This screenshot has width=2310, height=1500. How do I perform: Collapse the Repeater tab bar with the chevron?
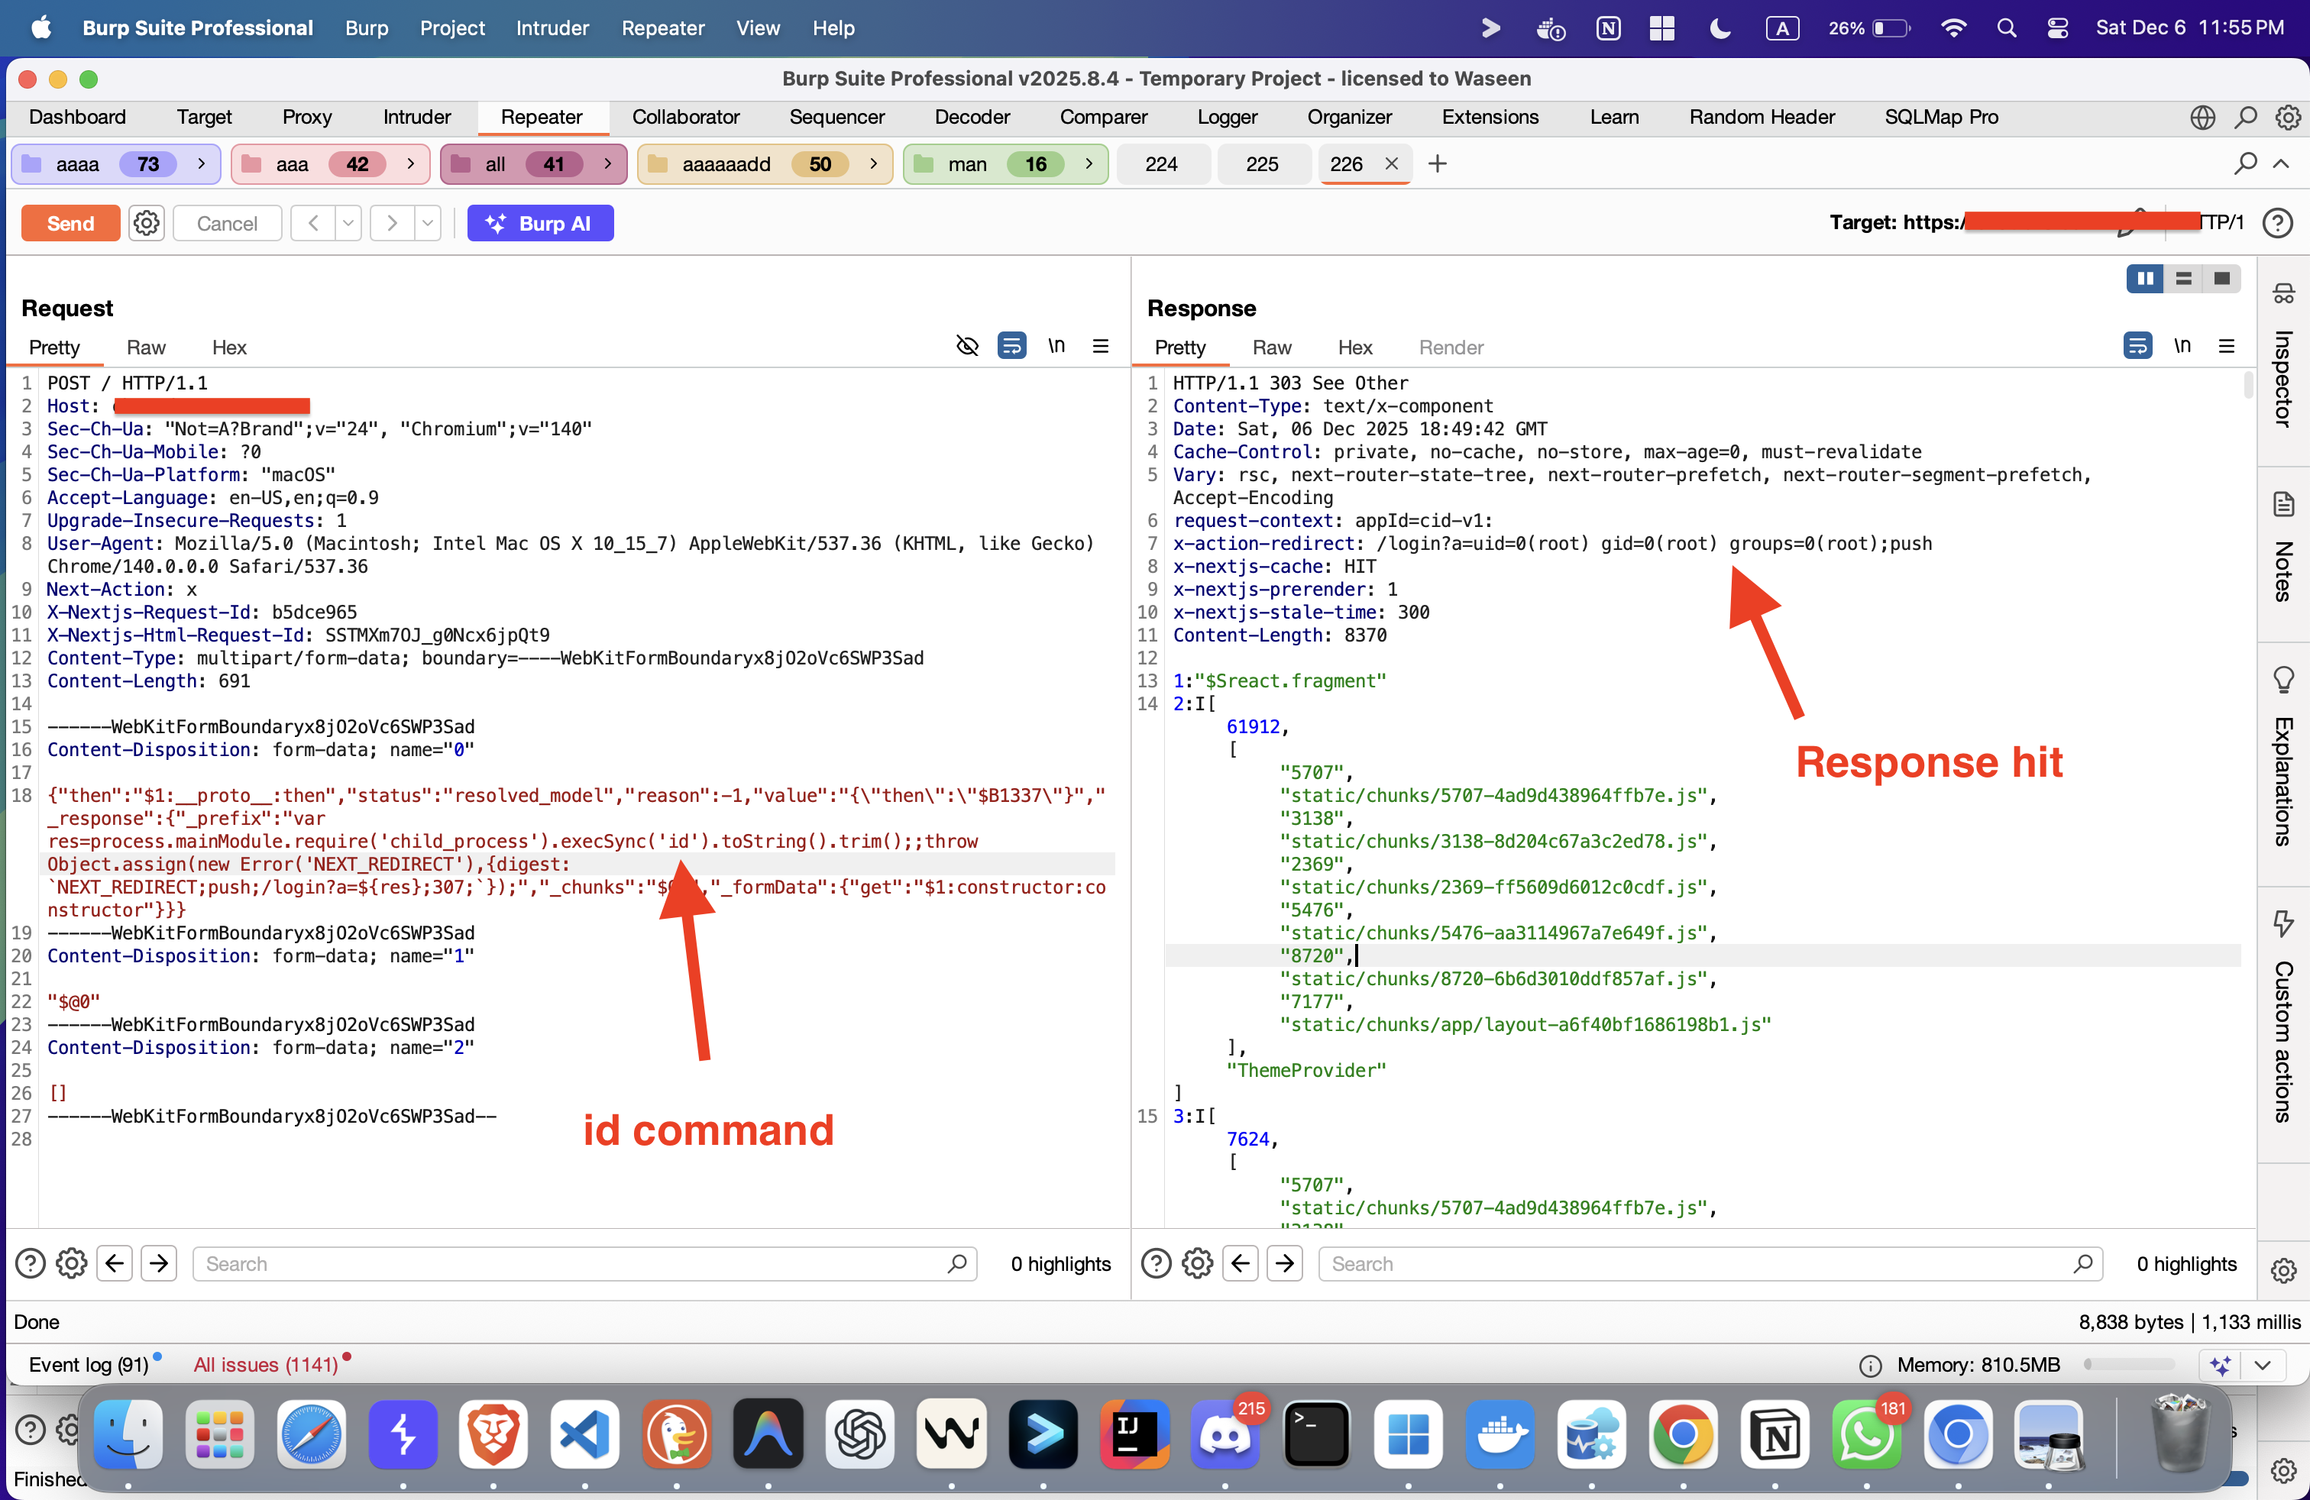[x=2282, y=164]
